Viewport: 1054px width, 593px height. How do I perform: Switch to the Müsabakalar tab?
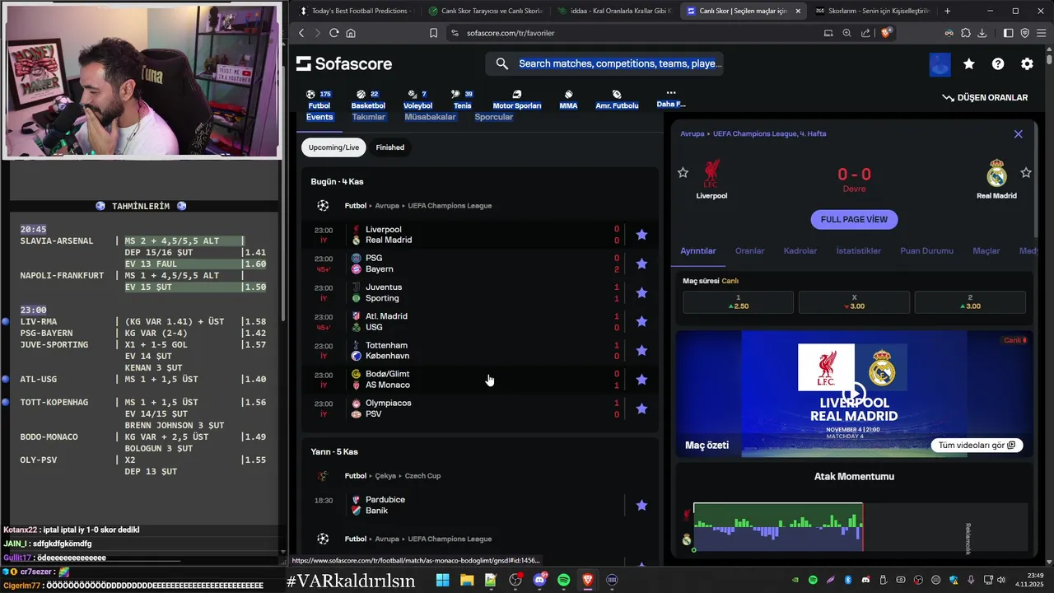coord(430,117)
